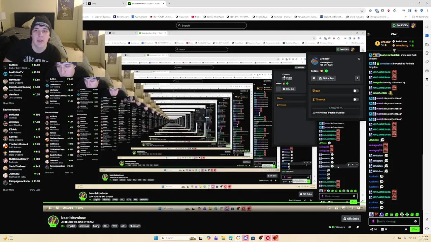Click the Get KICKs button
The height and width of the screenshot is (242, 431).
click(x=400, y=25)
